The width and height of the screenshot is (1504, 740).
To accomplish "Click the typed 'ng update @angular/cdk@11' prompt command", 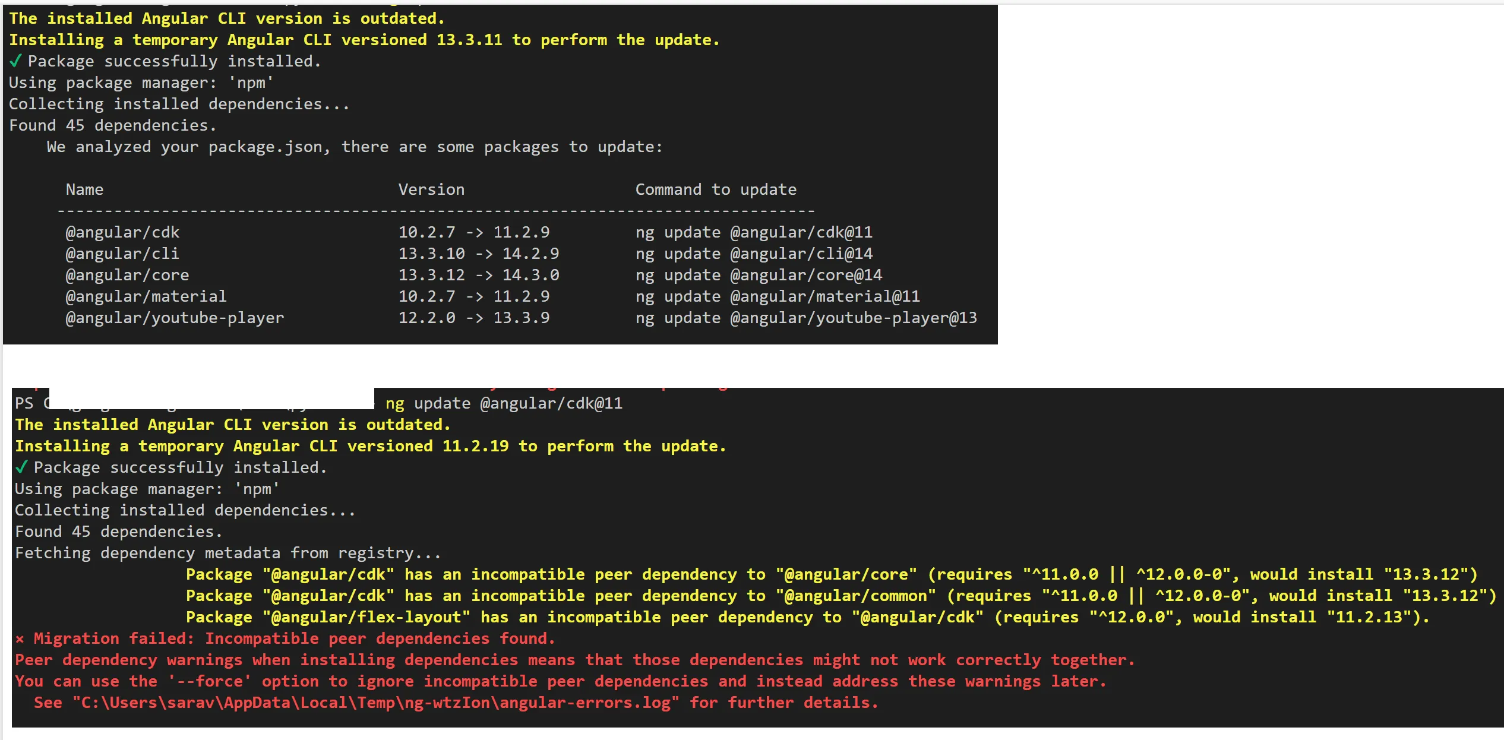I will 503,403.
